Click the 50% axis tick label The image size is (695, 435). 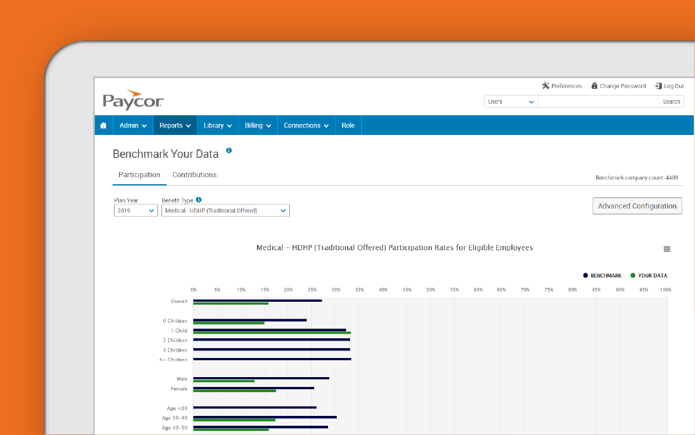(431, 290)
